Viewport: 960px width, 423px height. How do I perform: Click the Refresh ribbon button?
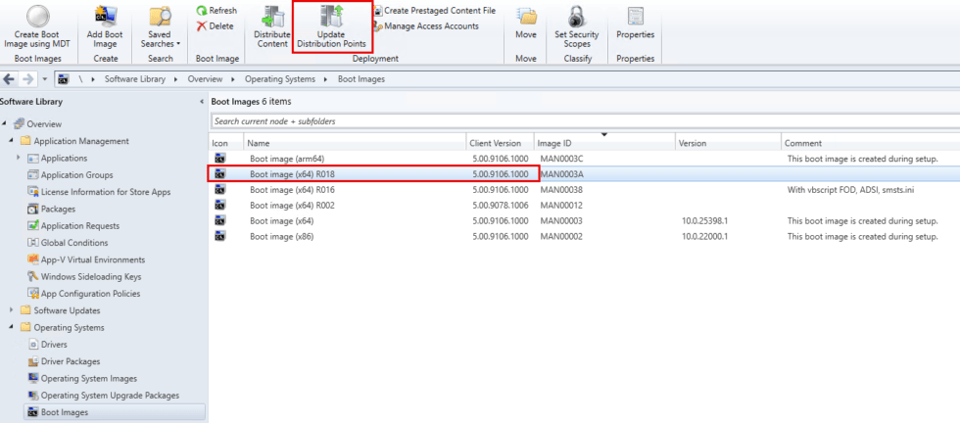pos(216,11)
